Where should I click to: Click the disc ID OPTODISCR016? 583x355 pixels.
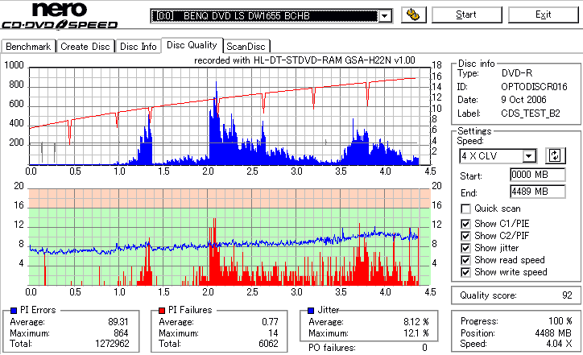click(x=534, y=87)
